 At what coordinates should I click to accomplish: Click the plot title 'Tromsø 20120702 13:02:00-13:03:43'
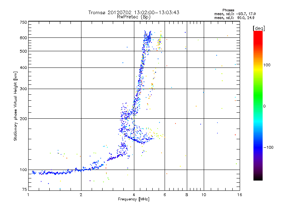(134, 12)
